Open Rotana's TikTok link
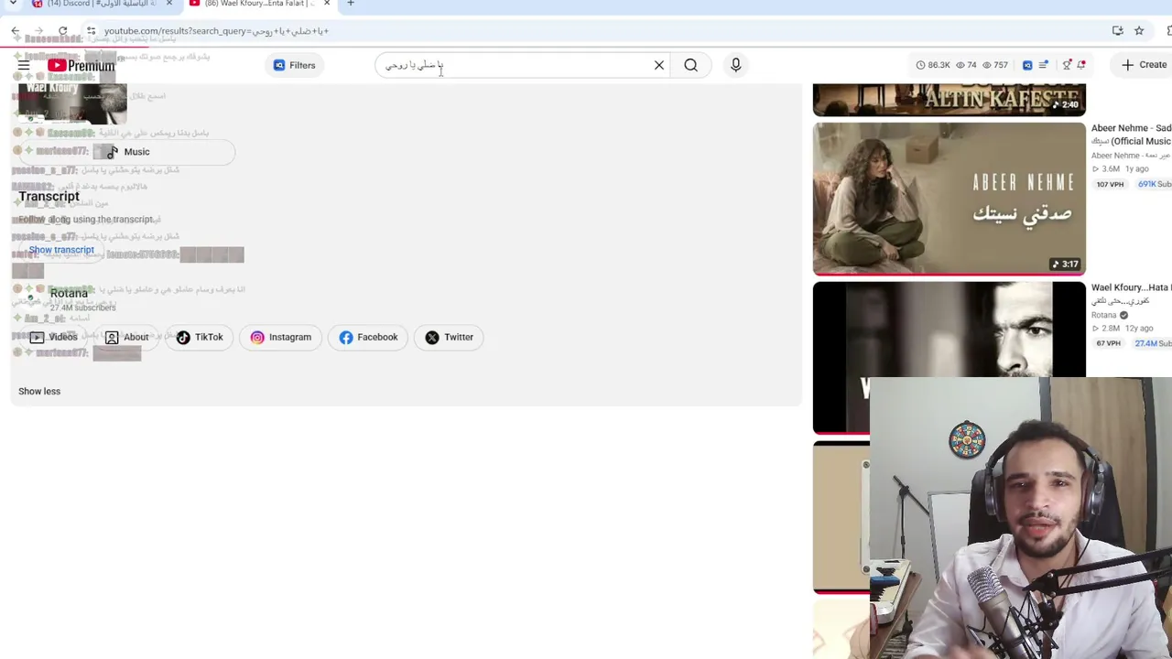The width and height of the screenshot is (1172, 659). click(x=200, y=337)
